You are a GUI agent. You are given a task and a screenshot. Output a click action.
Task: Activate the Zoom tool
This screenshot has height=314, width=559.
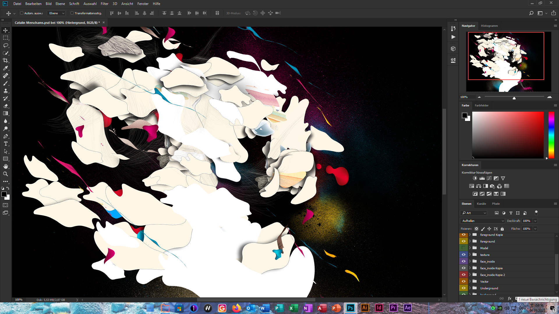(x=6, y=174)
